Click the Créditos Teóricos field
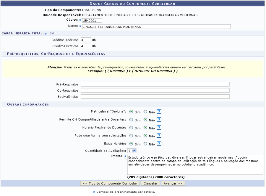Image resolution: width=266 pixels, height=196 pixels. point(86,40)
